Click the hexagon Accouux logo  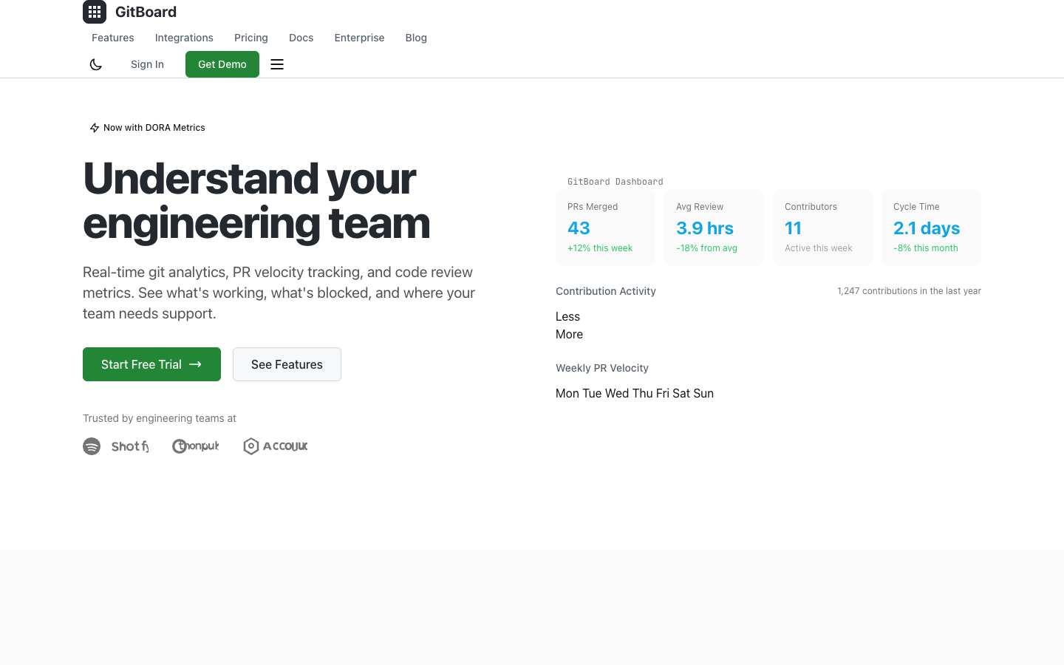tap(251, 446)
